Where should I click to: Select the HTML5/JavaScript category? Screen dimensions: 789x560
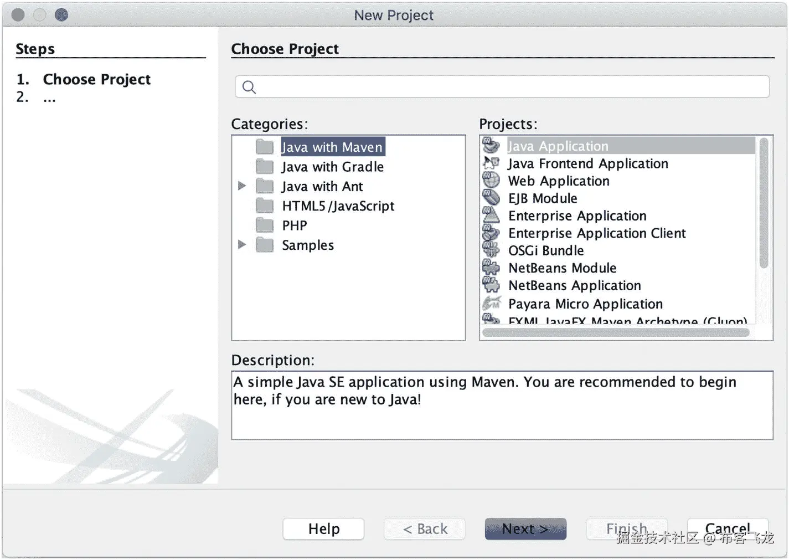338,206
